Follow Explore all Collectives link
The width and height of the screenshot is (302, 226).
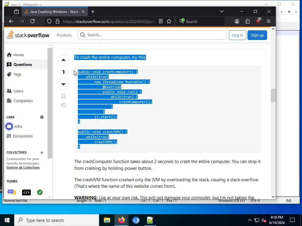point(23,167)
